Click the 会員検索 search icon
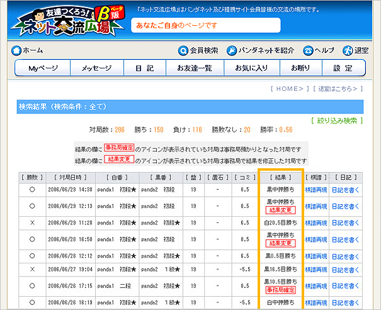 click(x=183, y=50)
